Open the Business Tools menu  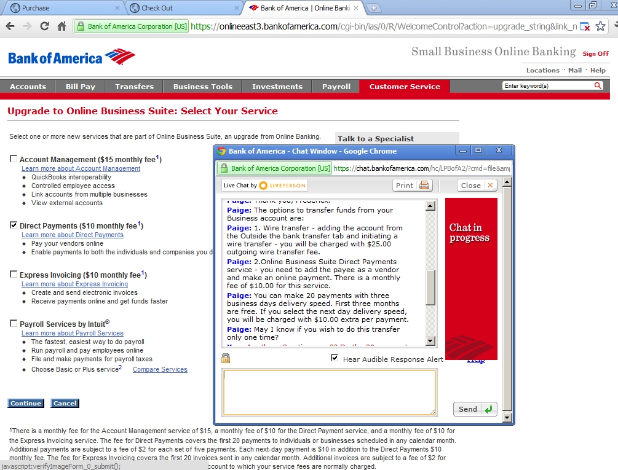click(x=202, y=87)
